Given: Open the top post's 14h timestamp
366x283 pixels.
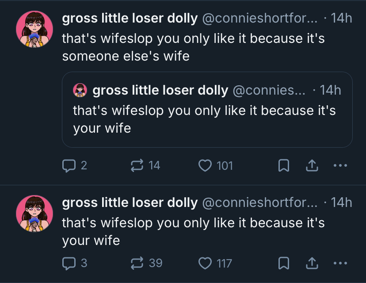Looking at the screenshot, I should pyautogui.click(x=341, y=19).
